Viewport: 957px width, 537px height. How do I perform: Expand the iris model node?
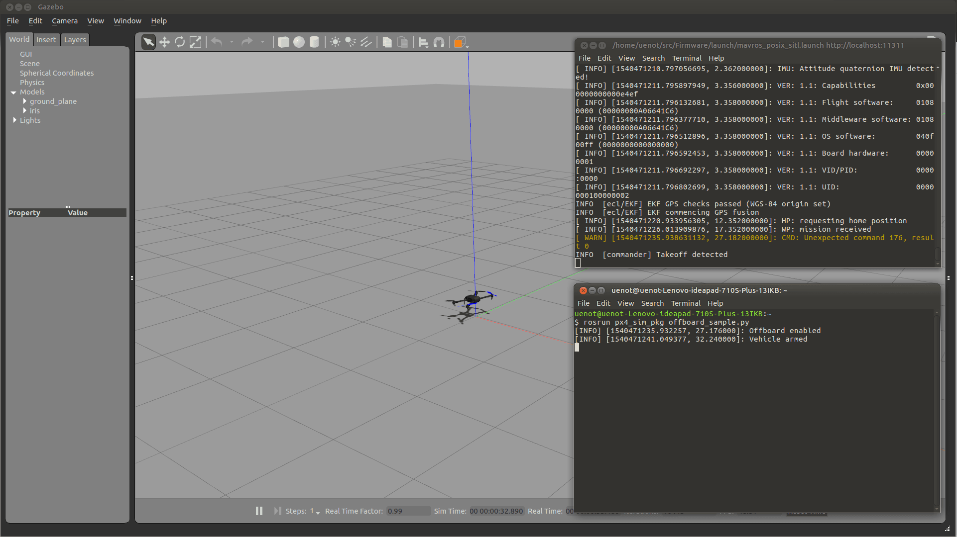[x=24, y=111]
